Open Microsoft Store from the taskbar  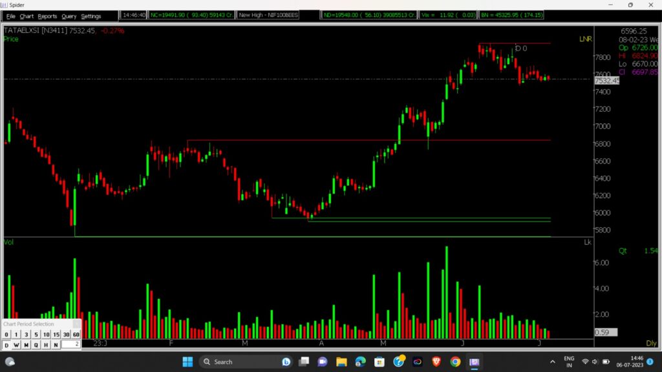point(379,362)
